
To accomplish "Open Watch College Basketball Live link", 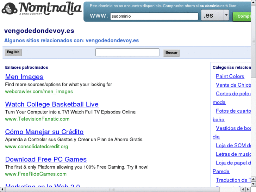I will pos(52,104).
